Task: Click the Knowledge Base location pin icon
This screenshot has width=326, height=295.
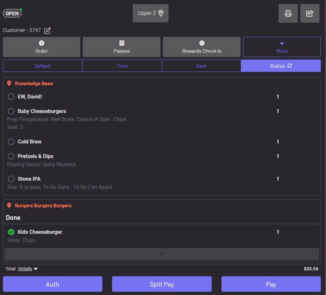Action: [x=9, y=83]
